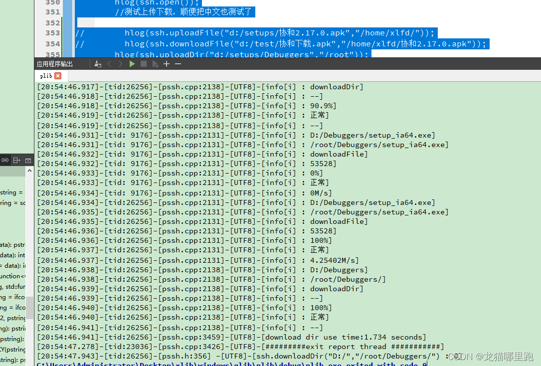This screenshot has height=366, width=541.
Task: Click the 20:54:46.935 downloadFile log line
Action: point(202,221)
